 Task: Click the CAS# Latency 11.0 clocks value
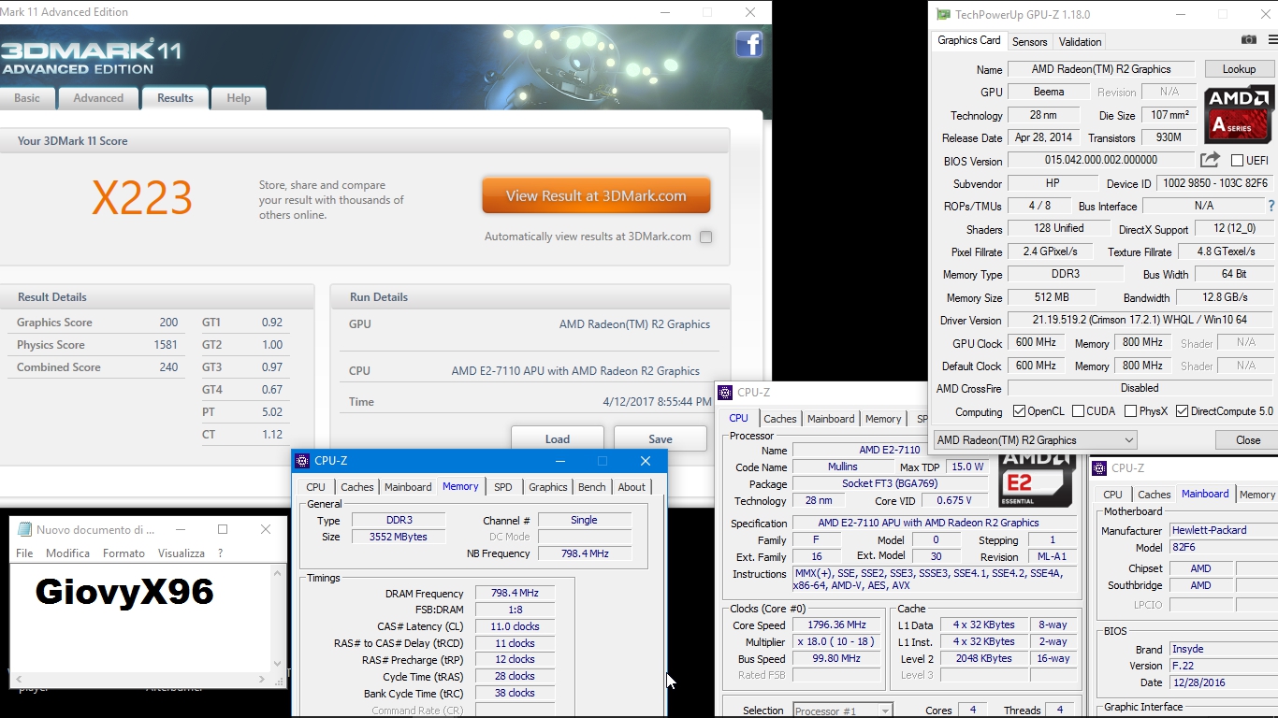coord(515,626)
